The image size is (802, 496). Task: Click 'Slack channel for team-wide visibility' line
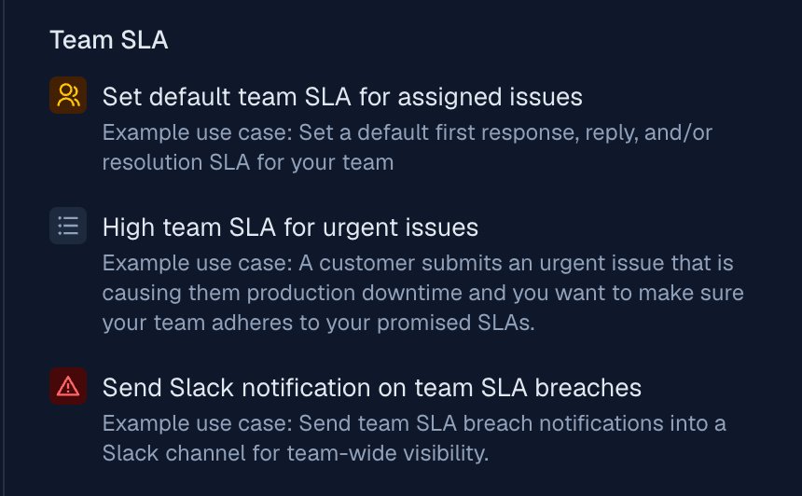[296, 453]
